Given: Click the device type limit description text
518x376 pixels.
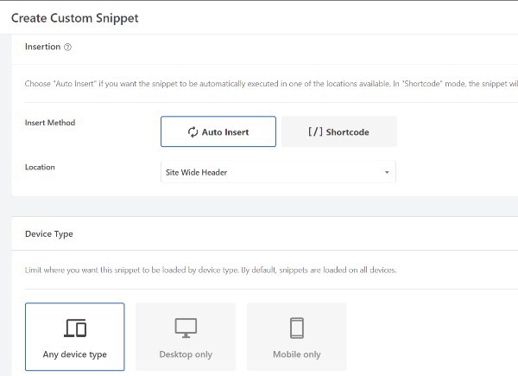Looking at the screenshot, I should (211, 271).
